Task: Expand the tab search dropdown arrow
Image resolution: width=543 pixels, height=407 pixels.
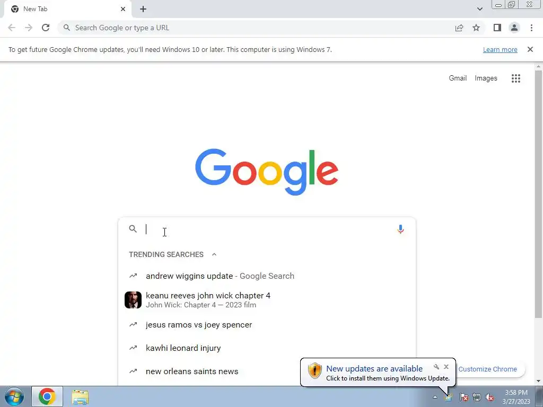Action: coord(479,9)
